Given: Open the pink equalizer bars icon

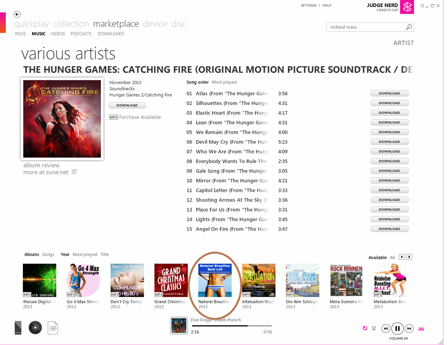Looking at the screenshot, I should coord(421,329).
